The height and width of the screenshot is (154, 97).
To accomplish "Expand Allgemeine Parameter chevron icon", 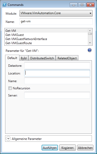I will click(8, 139).
